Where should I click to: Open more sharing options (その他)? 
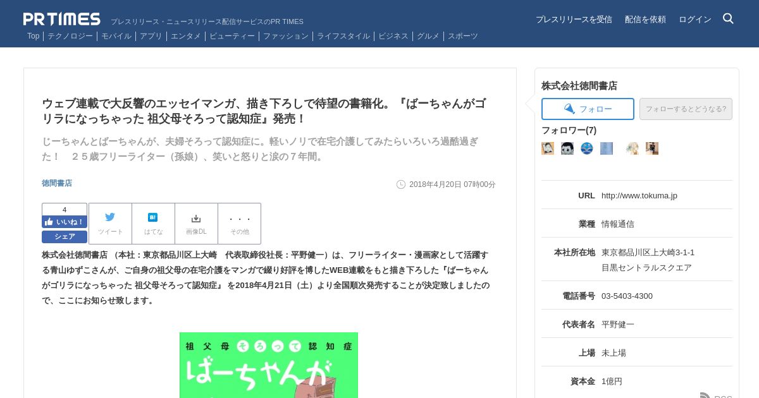click(x=240, y=224)
